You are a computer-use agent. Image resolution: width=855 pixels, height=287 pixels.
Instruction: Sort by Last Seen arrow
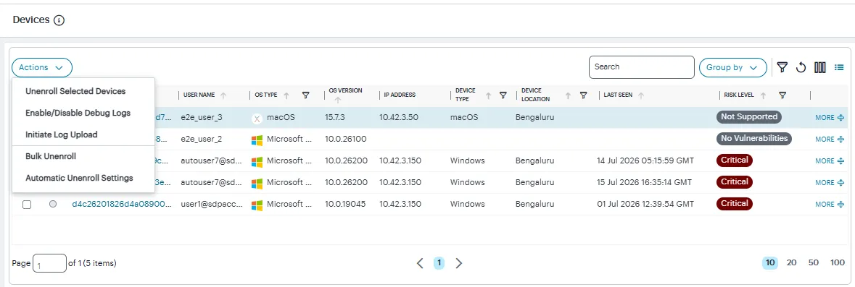[x=641, y=95]
